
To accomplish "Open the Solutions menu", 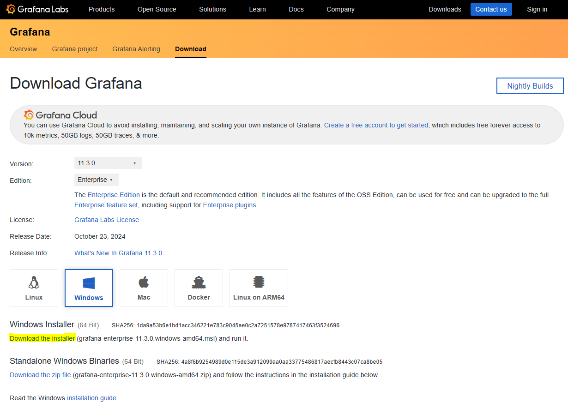I will tap(213, 9).
